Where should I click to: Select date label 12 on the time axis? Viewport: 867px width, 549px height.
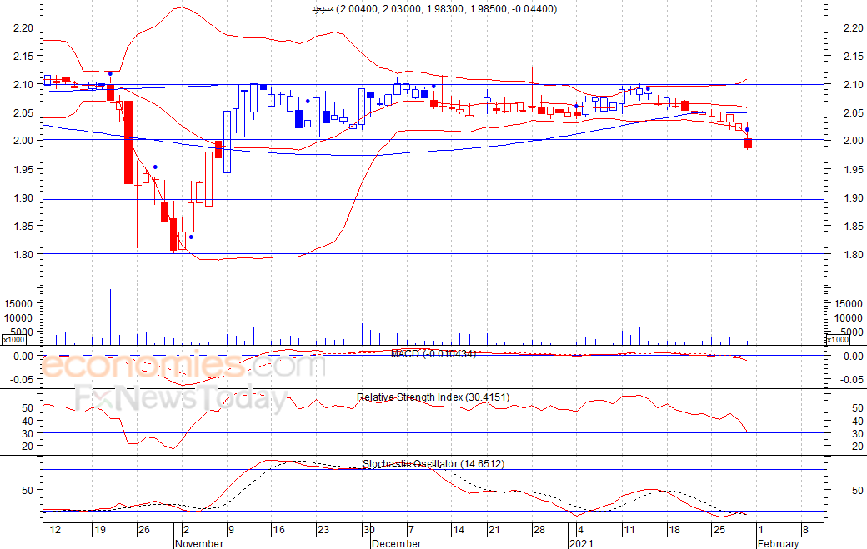tap(55, 530)
